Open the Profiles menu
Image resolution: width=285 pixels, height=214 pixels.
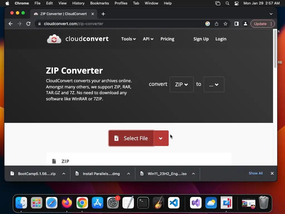[x=121, y=3]
